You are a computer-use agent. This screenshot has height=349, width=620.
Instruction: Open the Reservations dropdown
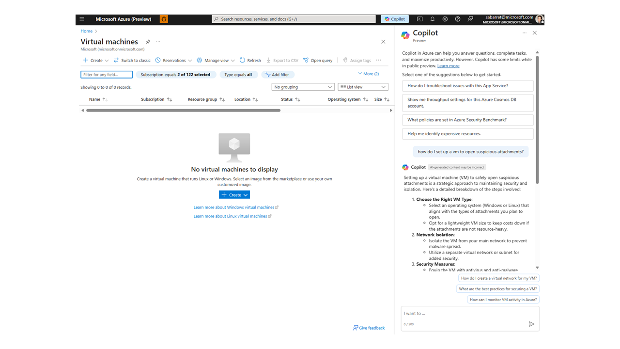173,60
